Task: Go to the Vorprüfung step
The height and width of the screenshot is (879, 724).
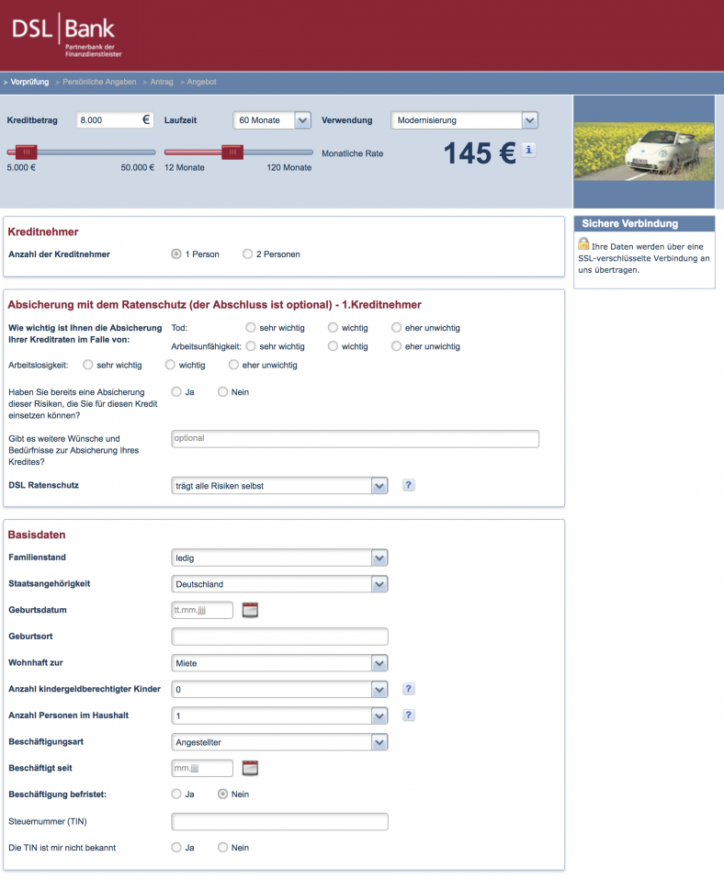Action: [29, 82]
